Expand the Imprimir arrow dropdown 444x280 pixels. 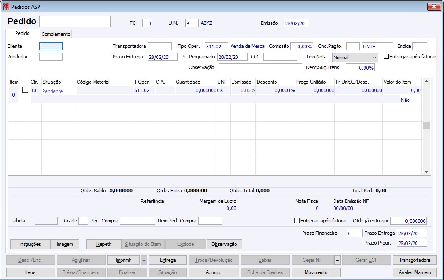pos(144,260)
